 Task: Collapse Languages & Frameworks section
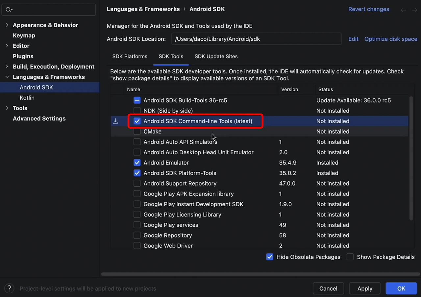point(7,77)
